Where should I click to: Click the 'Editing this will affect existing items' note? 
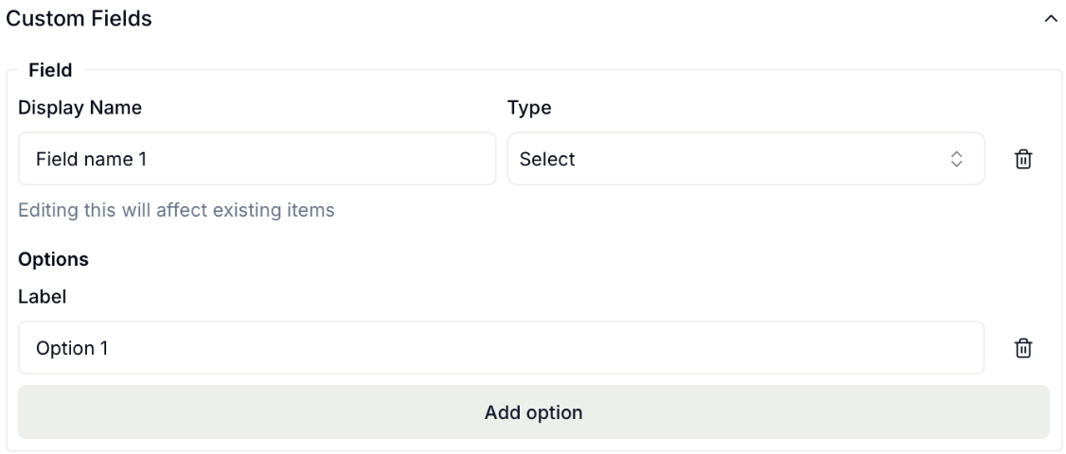click(x=176, y=210)
